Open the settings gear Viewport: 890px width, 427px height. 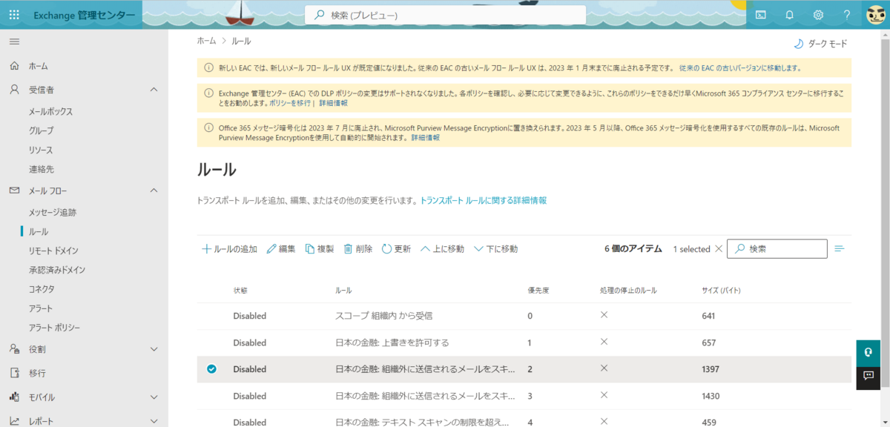coord(818,15)
